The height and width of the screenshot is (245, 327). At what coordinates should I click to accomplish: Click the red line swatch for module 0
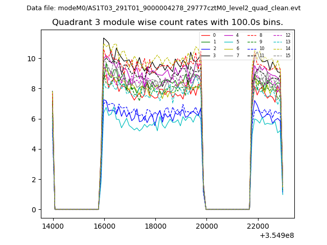(205, 35)
